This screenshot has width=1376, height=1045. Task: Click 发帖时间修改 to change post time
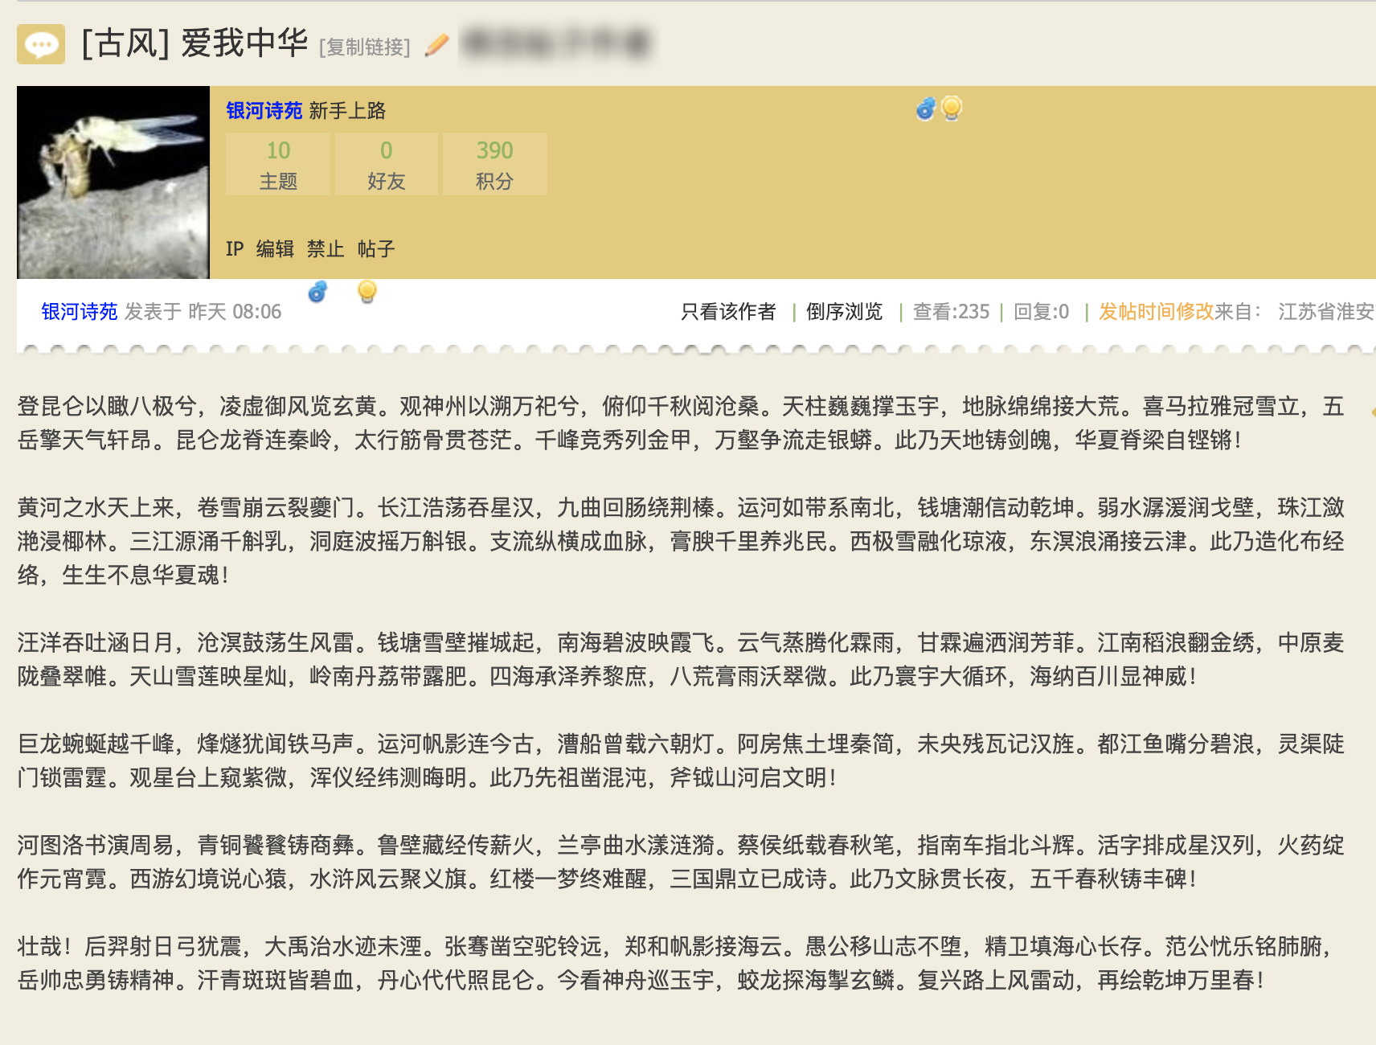pos(1156,312)
